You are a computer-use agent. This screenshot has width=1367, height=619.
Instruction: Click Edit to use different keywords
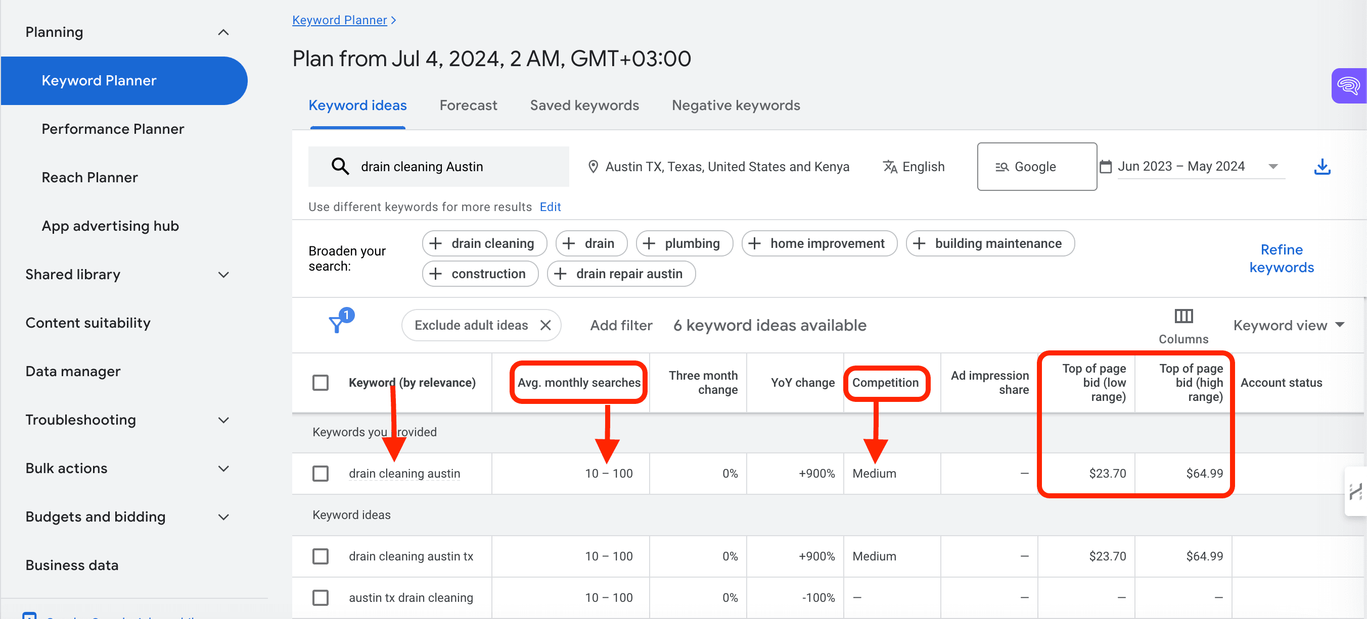click(550, 207)
